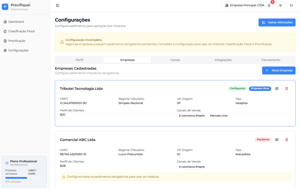Go to the Faturamento tab
Screen dimensions: 300x189
pos(271,60)
